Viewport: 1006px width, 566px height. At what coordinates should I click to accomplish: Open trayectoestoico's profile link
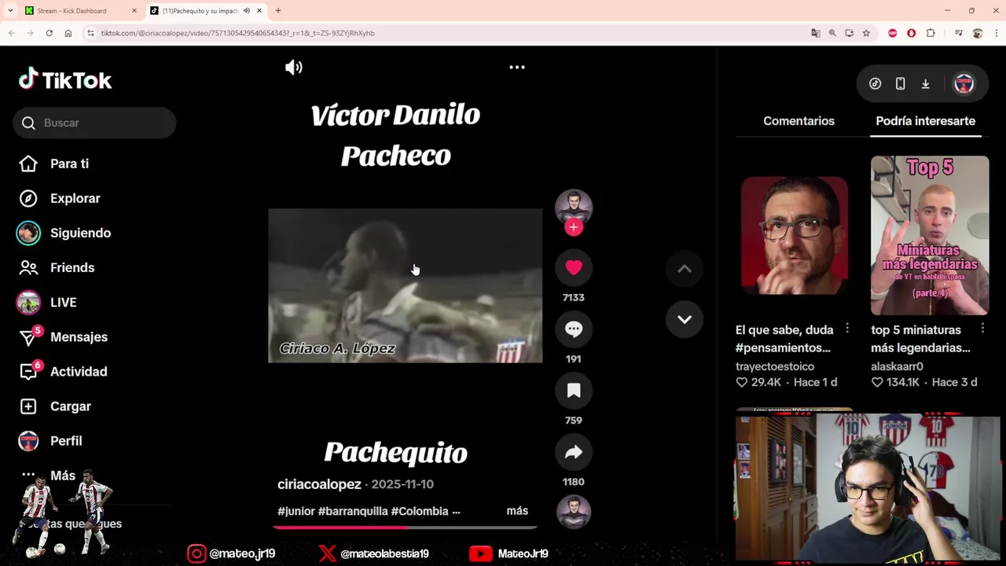coord(775,366)
